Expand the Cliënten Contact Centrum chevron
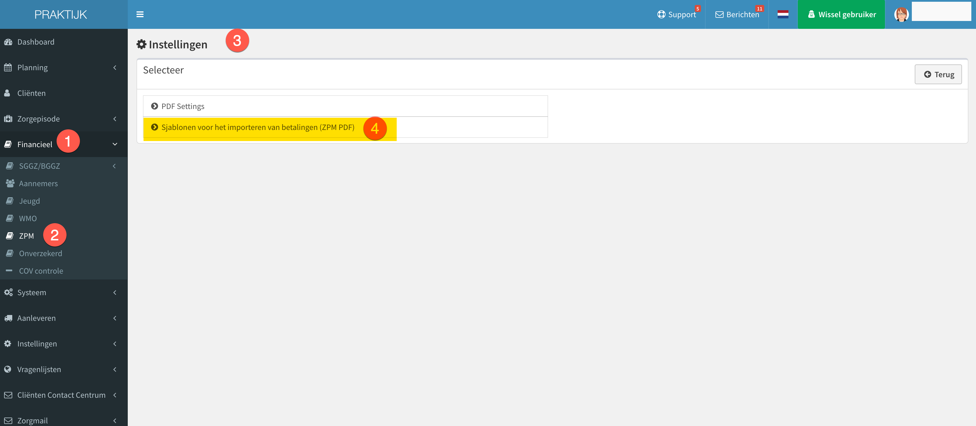Viewport: 976px width, 426px height. [115, 395]
